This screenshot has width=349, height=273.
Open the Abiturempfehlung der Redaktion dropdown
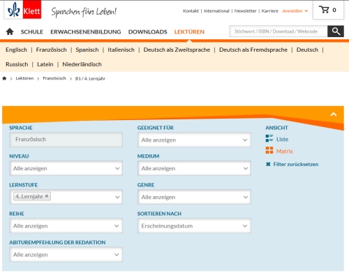66,255
